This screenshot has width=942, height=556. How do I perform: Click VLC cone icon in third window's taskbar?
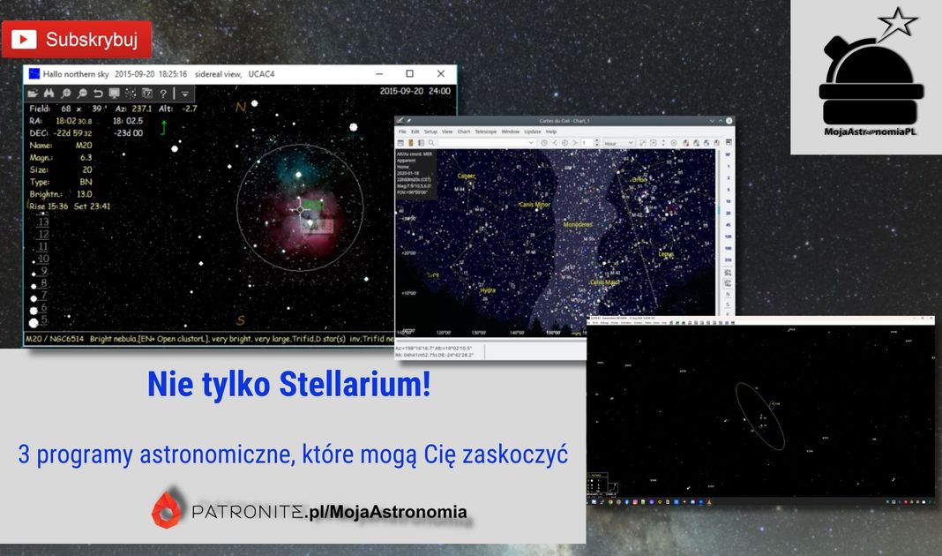tap(709, 502)
